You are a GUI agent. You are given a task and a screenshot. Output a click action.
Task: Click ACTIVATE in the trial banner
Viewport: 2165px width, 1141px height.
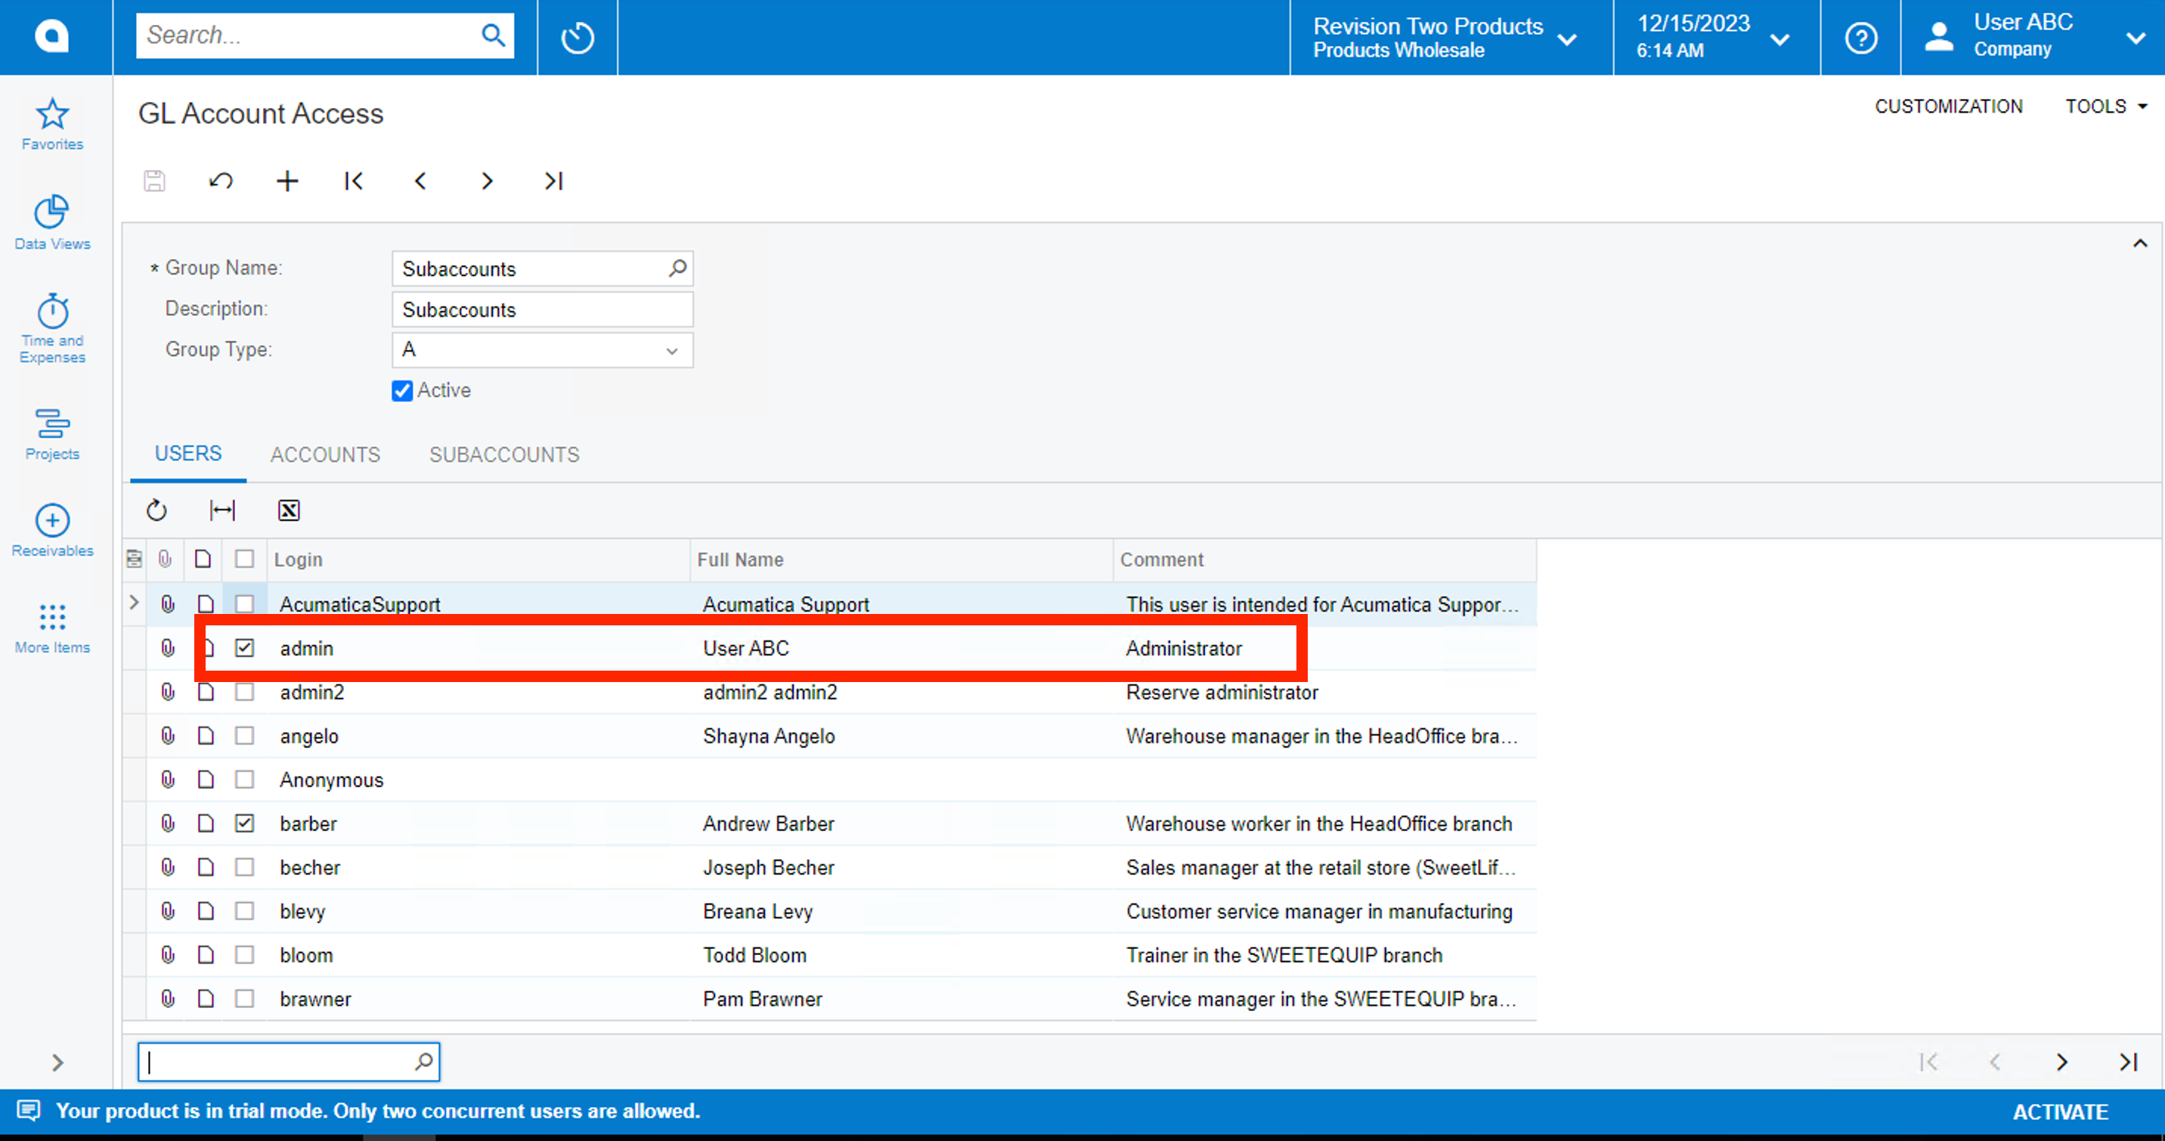point(2060,1112)
